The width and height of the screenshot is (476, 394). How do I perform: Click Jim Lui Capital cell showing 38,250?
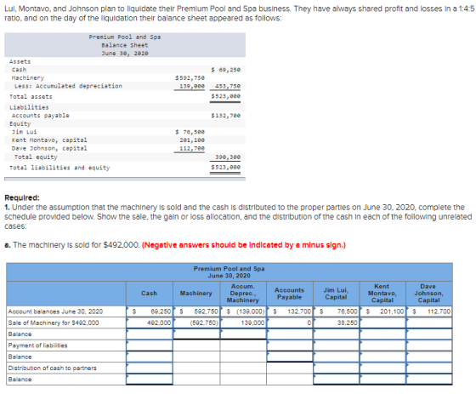(x=337, y=323)
